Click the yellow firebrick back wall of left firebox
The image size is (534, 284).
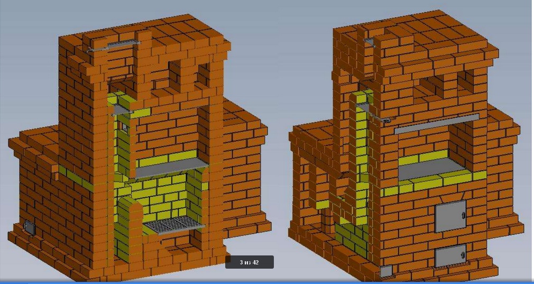coord(164,196)
